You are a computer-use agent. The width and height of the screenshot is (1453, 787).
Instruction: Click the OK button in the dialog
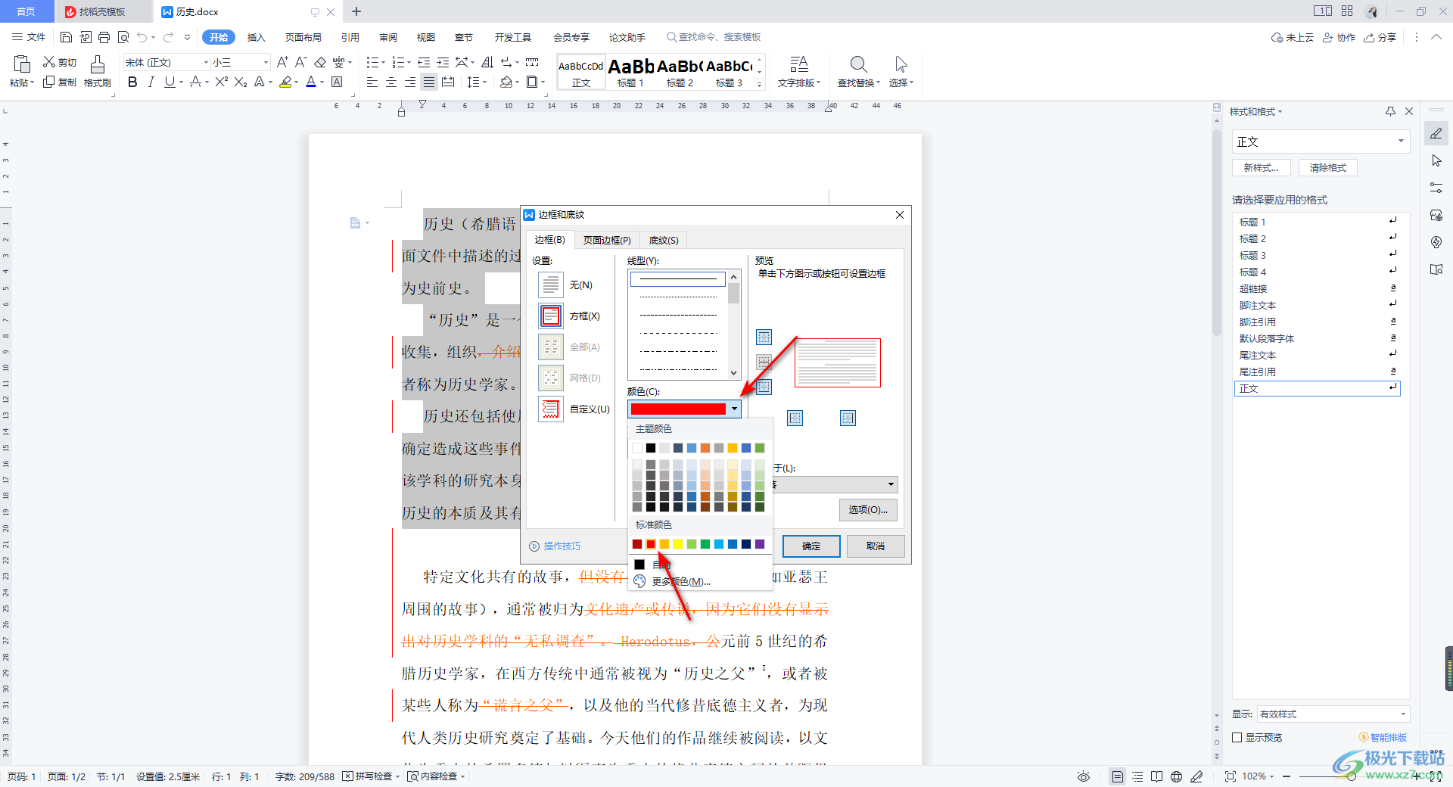(811, 546)
